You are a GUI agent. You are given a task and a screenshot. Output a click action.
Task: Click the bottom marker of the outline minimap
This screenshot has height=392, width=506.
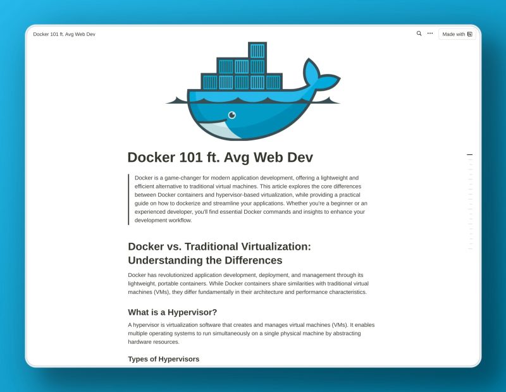[x=470, y=248]
